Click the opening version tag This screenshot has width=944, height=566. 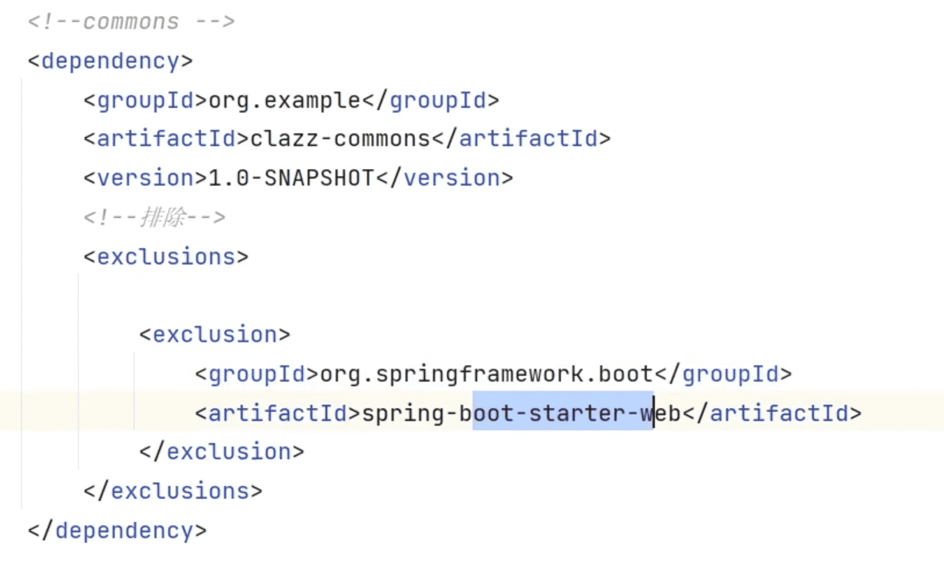145,178
